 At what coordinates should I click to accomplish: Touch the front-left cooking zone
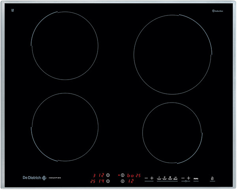65,127
